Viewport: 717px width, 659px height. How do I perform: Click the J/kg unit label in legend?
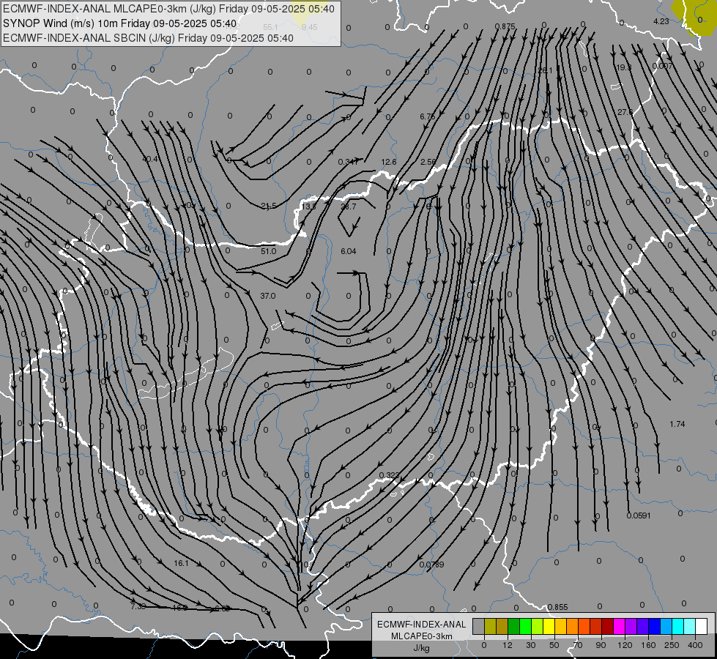(x=422, y=648)
